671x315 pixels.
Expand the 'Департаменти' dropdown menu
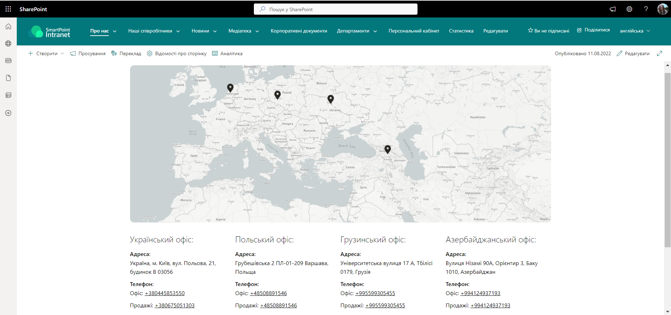[357, 31]
